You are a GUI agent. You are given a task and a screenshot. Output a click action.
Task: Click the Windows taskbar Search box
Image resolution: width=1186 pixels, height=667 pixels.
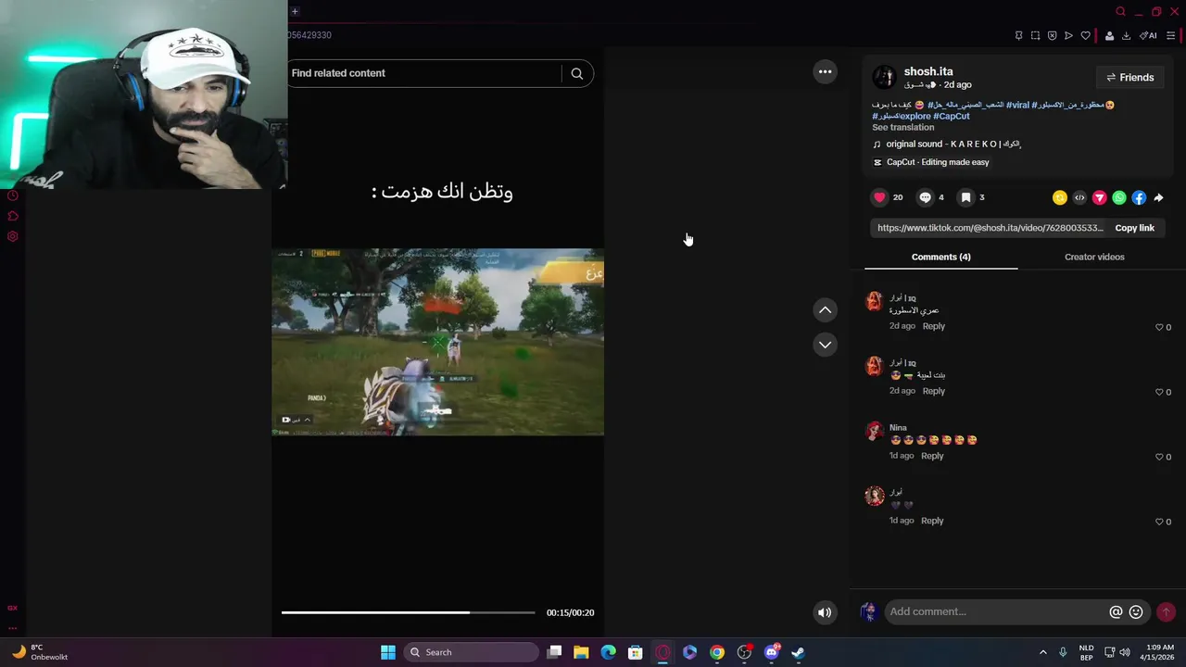[472, 652]
